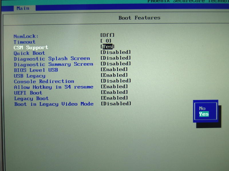Change Console Redirection Disabled value
This screenshot has height=171, width=229.
tap(116, 81)
